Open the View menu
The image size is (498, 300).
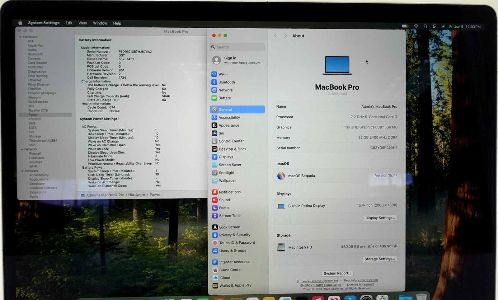pyautogui.click(x=82, y=23)
